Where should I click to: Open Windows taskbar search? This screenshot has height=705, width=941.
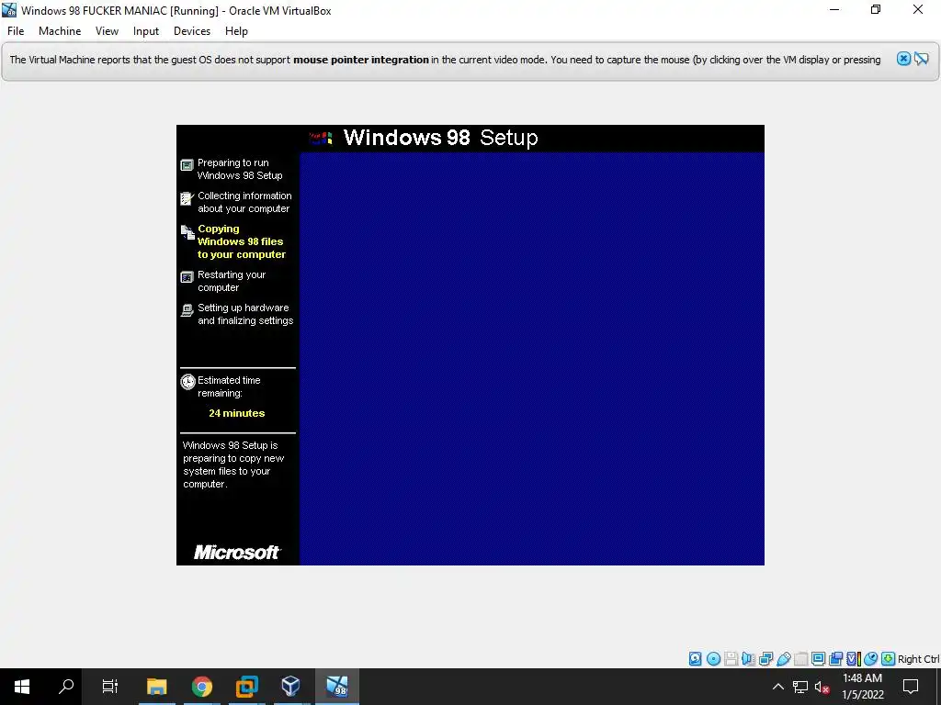coord(66,687)
